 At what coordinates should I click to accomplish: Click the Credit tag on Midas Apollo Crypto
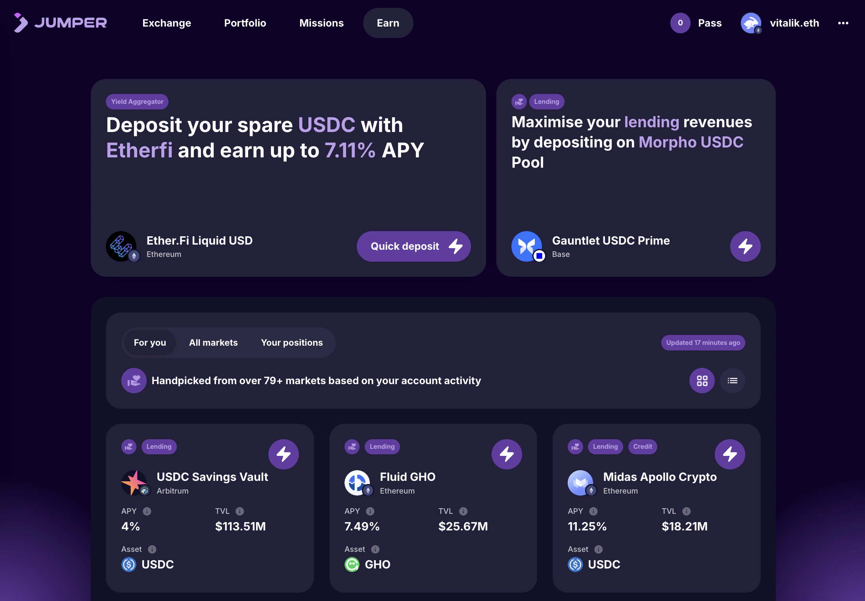click(x=643, y=447)
